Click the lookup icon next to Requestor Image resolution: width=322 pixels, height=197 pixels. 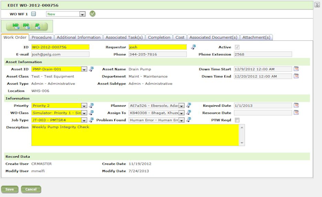pos(193,47)
